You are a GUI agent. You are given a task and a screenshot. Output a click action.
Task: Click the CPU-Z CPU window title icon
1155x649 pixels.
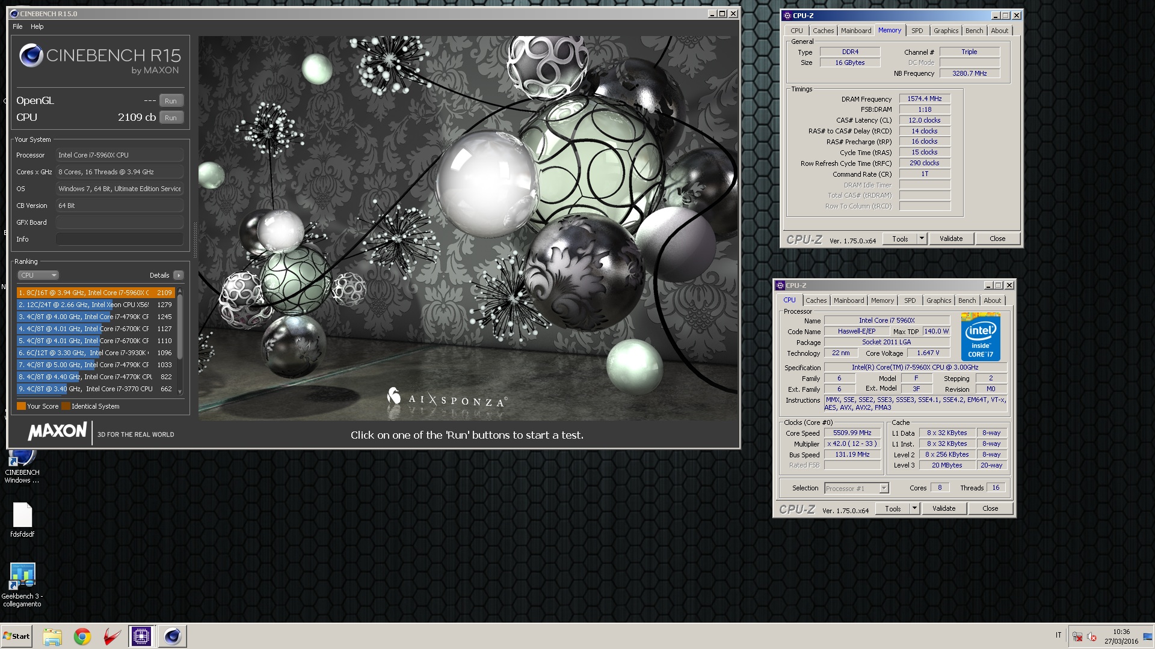click(x=780, y=285)
